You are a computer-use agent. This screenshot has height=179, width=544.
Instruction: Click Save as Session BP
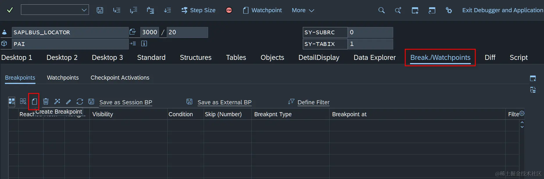(126, 102)
